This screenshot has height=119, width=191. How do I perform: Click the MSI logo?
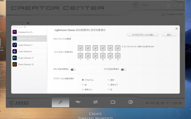pos(19,103)
